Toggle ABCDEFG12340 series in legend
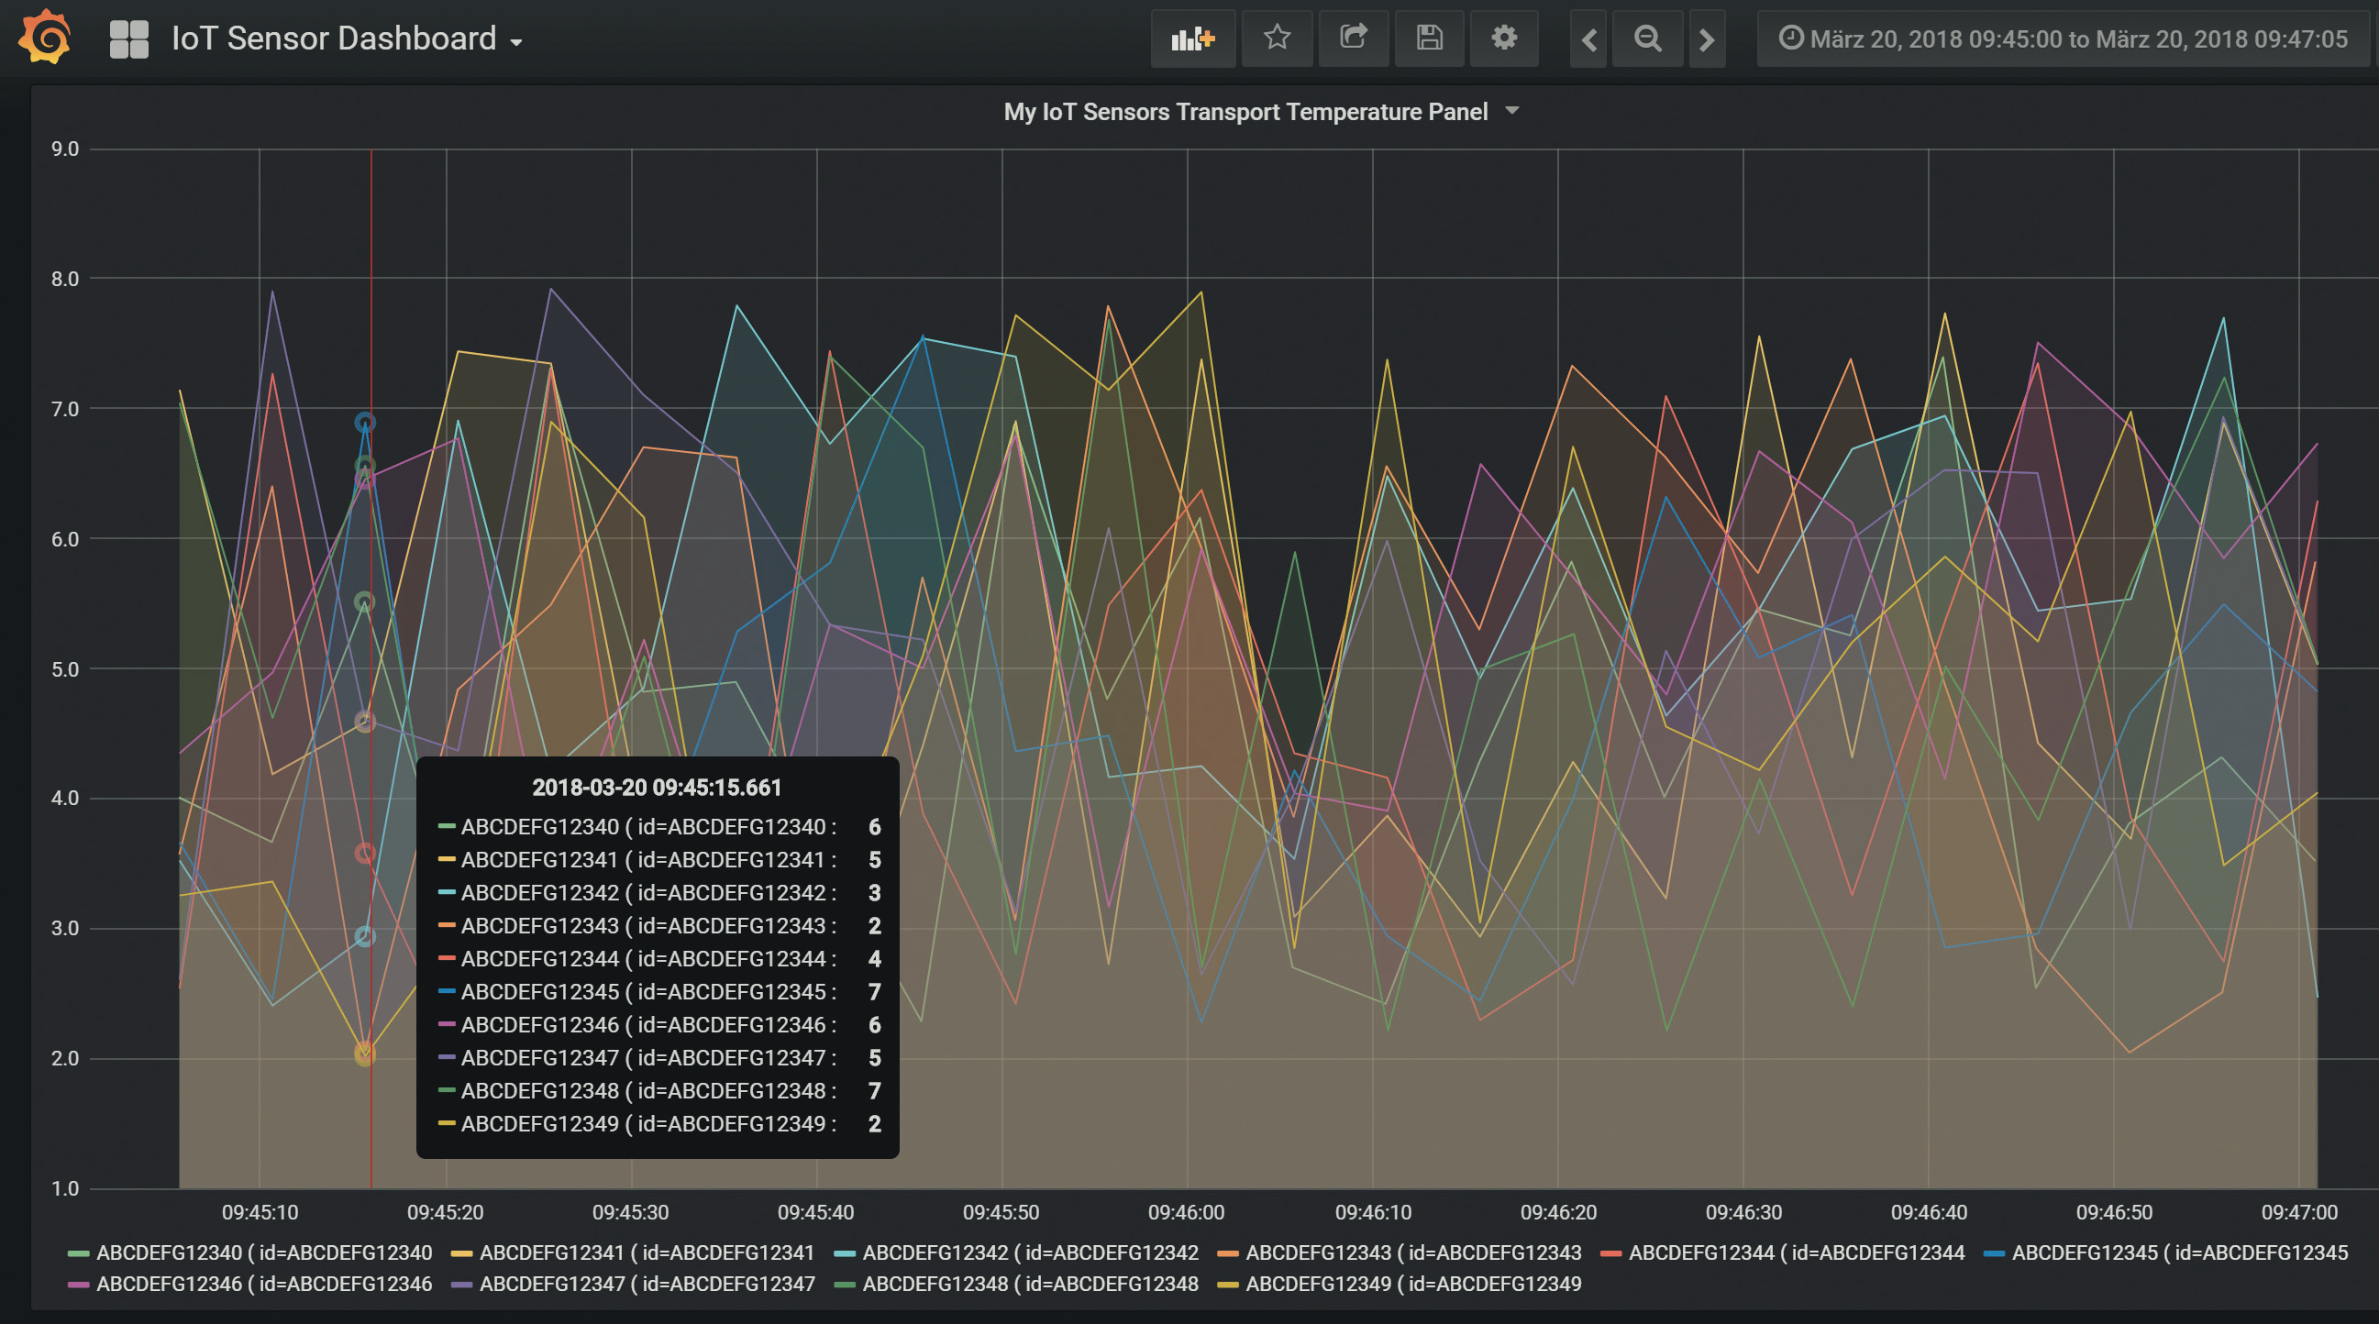The image size is (2379, 1324). coord(263,1252)
